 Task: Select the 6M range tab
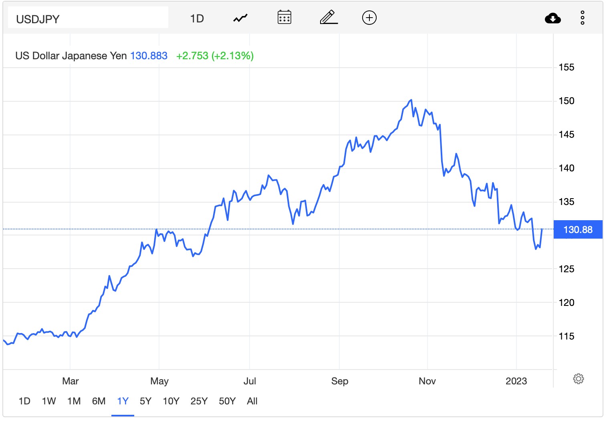coord(99,401)
